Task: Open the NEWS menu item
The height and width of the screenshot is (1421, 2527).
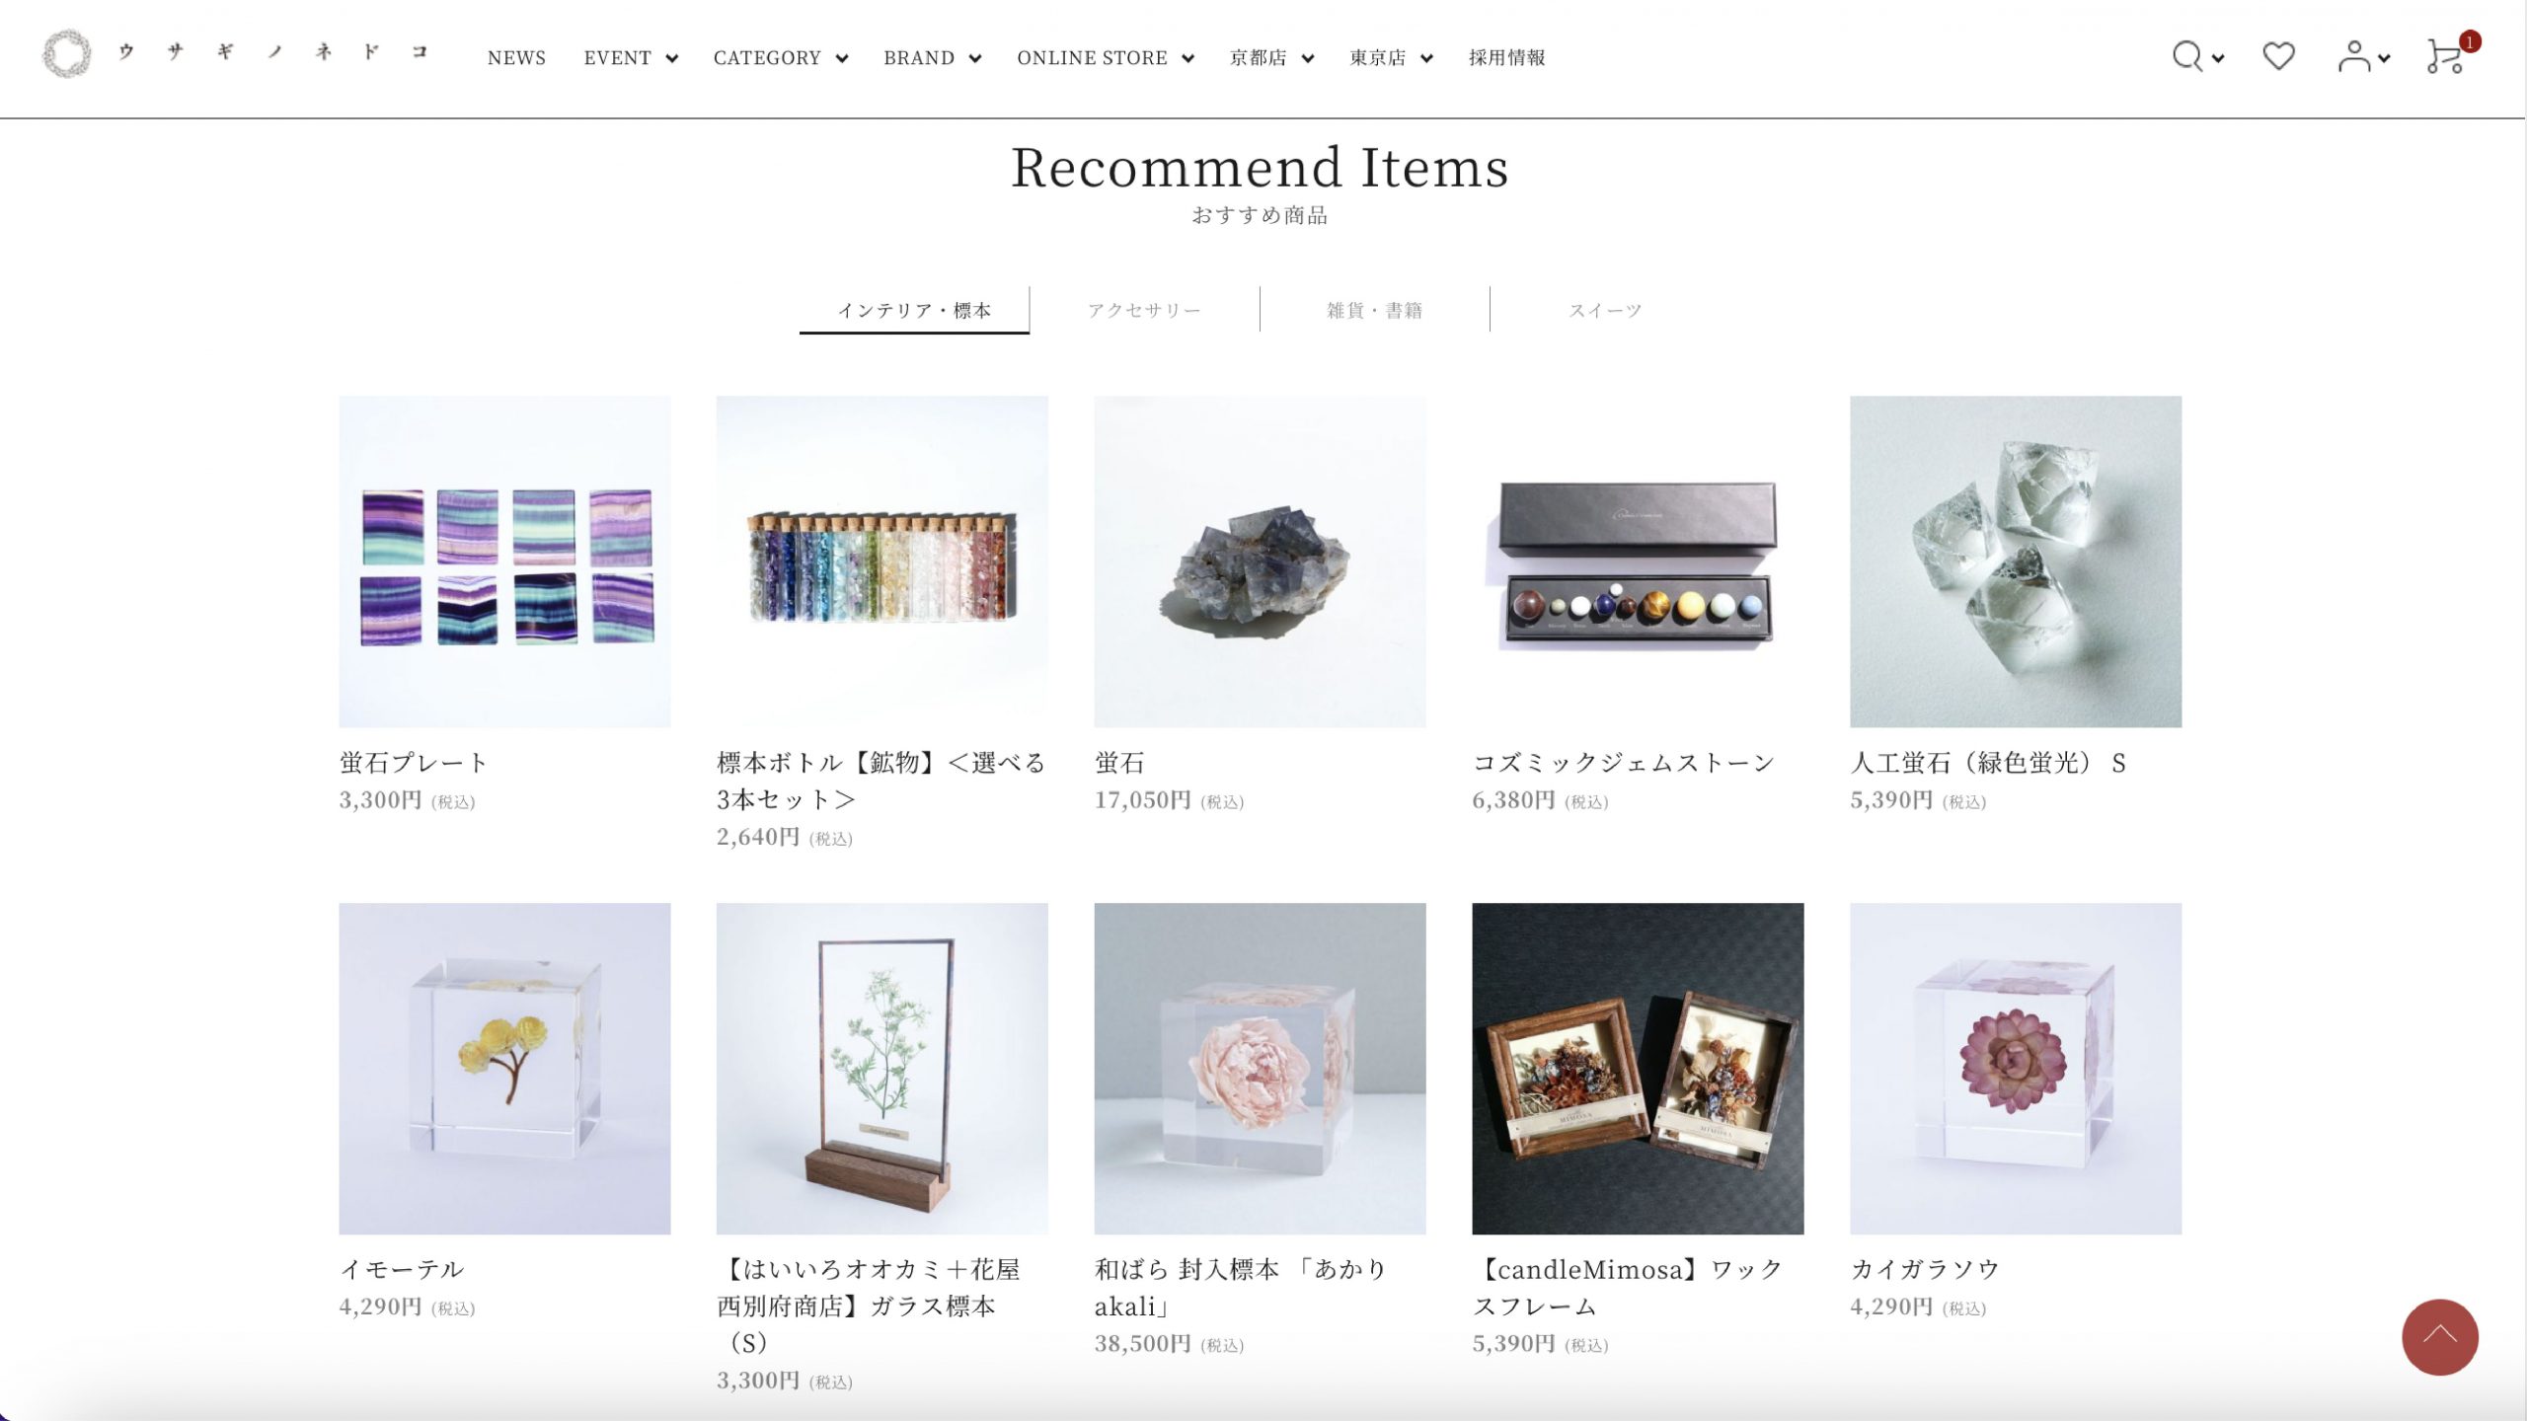Action: click(516, 58)
